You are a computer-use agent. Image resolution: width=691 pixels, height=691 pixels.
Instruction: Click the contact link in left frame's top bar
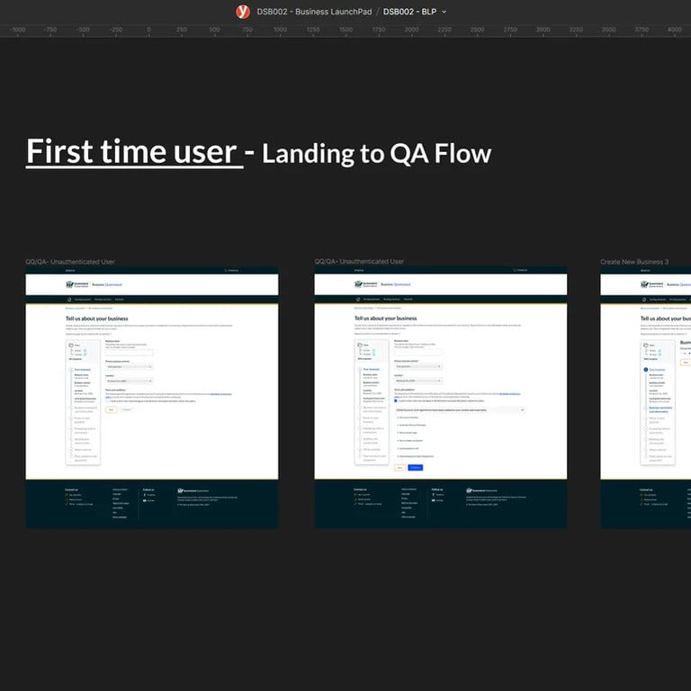point(232,271)
